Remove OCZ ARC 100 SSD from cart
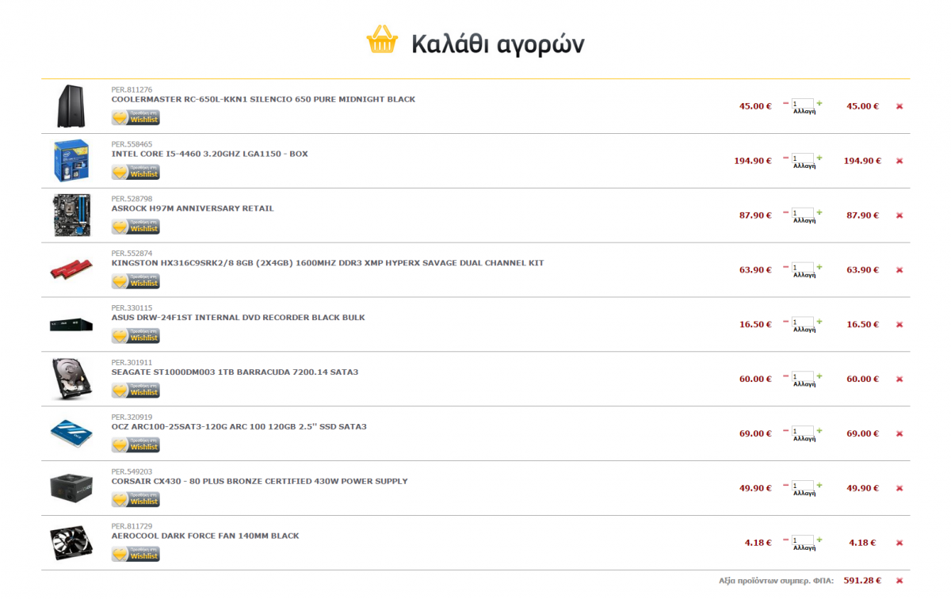 [x=899, y=434]
